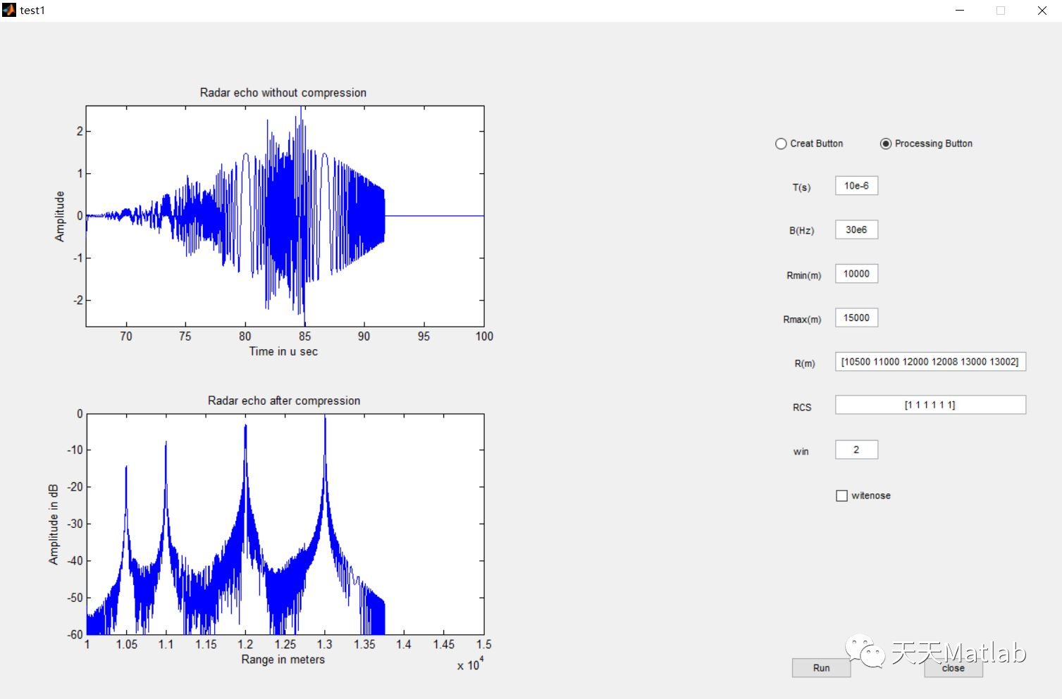The height and width of the screenshot is (699, 1062).
Task: Close the test1 window
Action: [x=1042, y=11]
